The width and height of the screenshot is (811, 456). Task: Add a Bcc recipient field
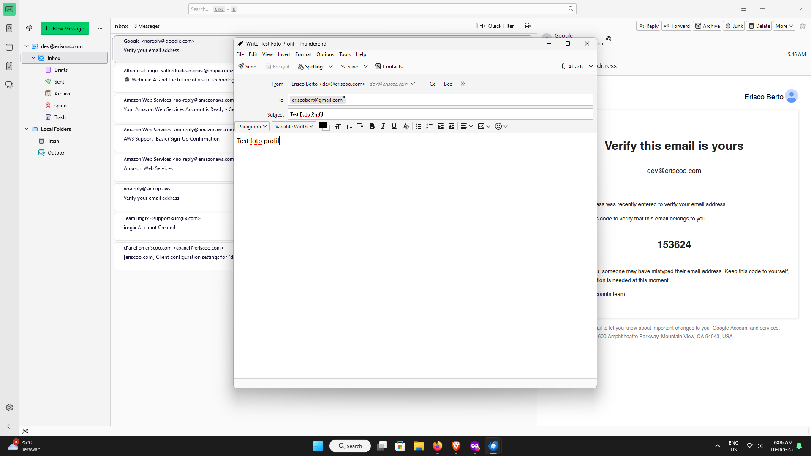[448, 84]
